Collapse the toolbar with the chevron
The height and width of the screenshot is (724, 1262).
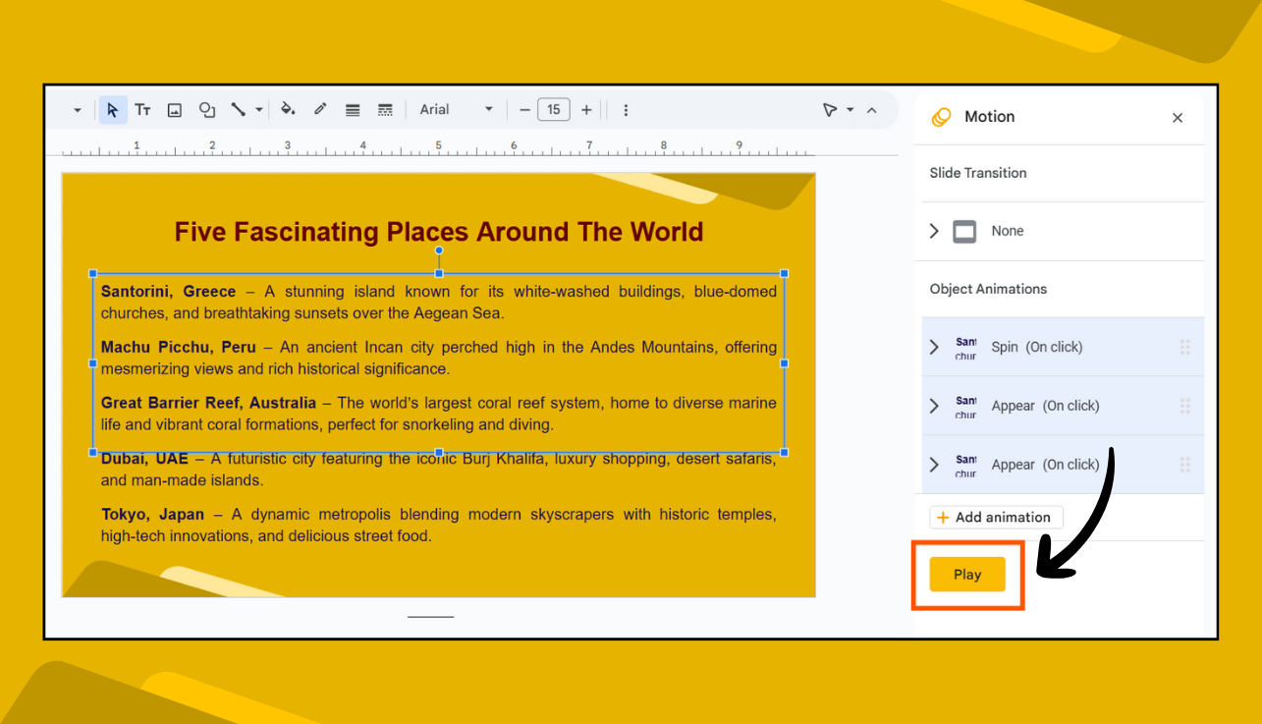tap(872, 109)
